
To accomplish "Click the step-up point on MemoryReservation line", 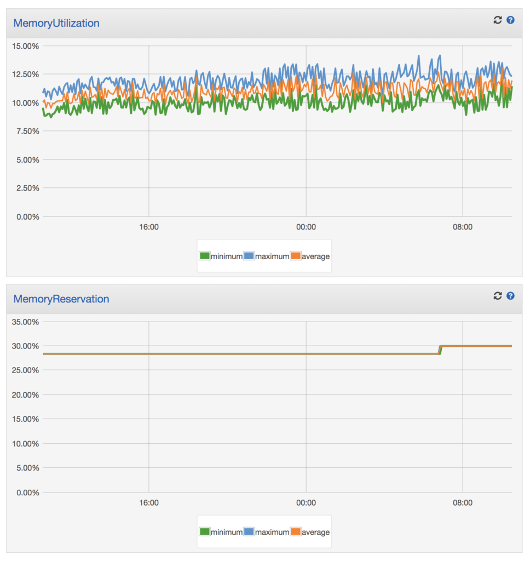I will tap(440, 350).
